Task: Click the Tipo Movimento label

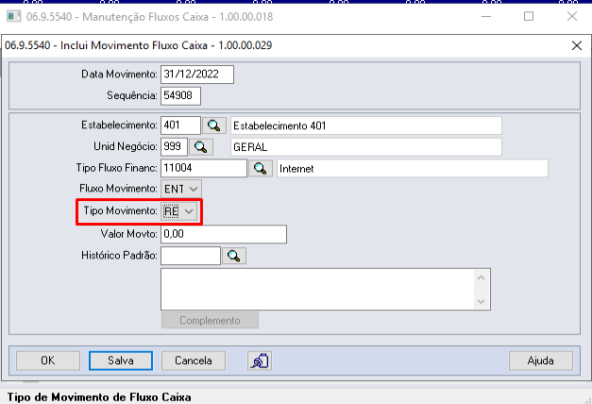Action: tap(121, 210)
